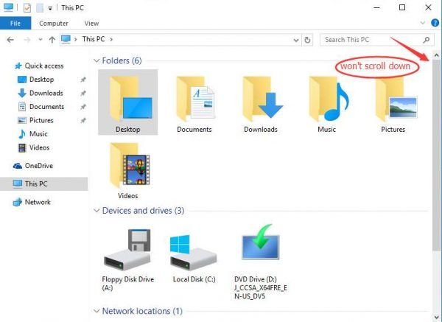Collapse the Devices and drives group
This screenshot has width=442, height=322.
(x=97, y=211)
